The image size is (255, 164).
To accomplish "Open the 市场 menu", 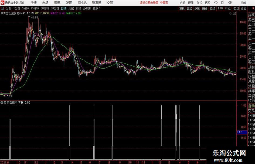I will [x=45, y=3].
